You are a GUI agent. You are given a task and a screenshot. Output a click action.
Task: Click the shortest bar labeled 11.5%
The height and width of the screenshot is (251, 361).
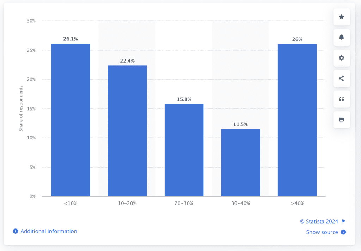[x=240, y=162]
